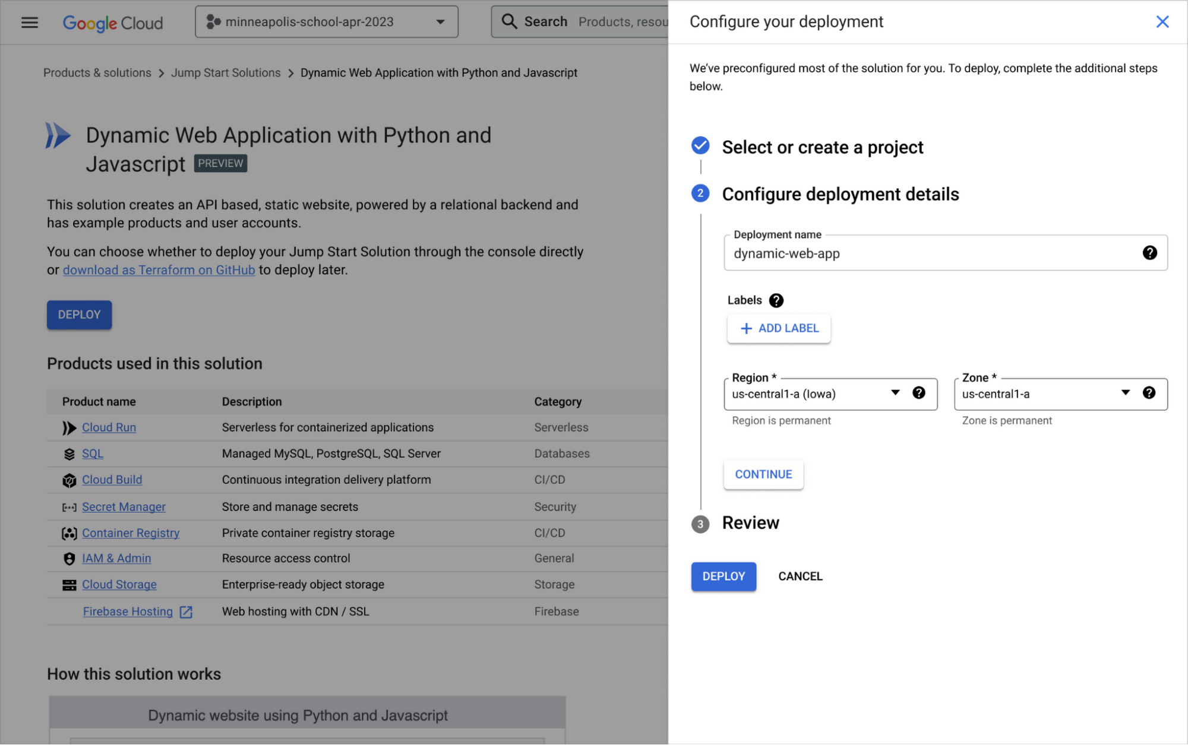Click the IAM & Admin icon

(x=68, y=558)
